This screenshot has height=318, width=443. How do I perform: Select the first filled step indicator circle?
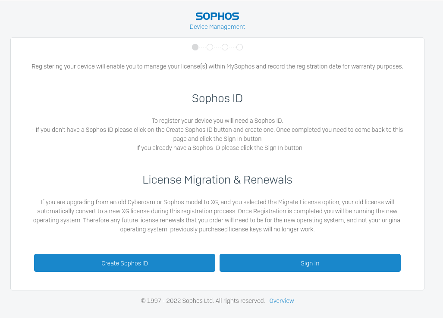[x=195, y=47]
